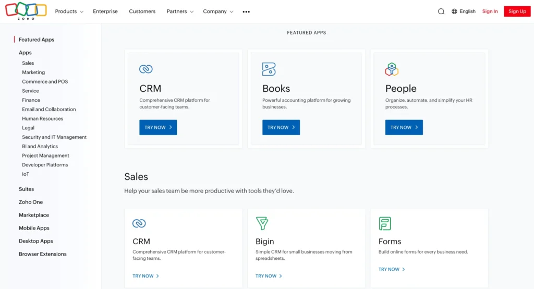
Task: Expand the Products dropdown menu
Action: click(x=69, y=11)
